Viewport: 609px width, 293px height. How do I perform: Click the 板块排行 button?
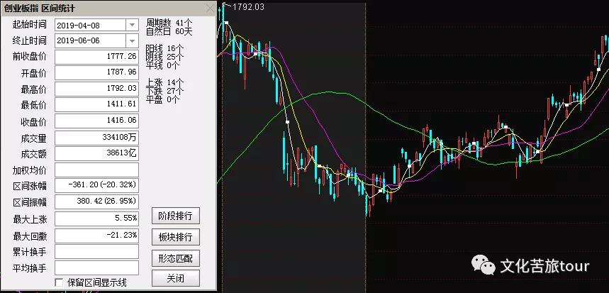pos(176,237)
